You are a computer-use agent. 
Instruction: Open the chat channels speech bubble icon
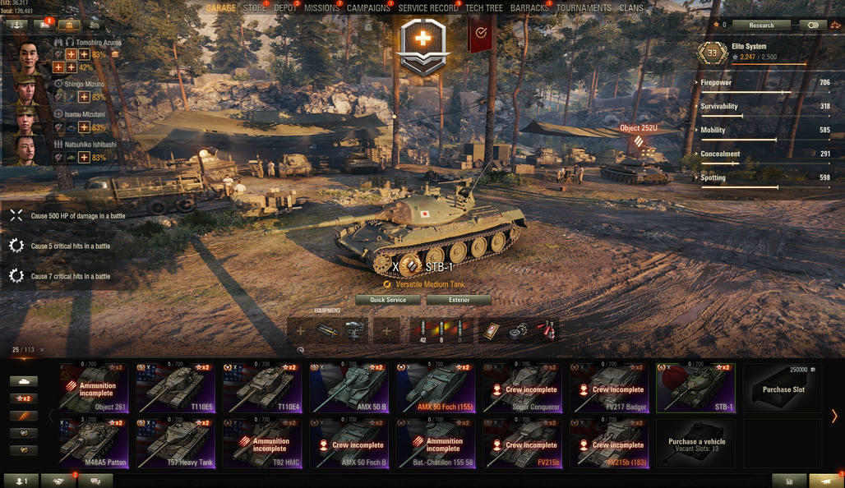click(x=95, y=481)
